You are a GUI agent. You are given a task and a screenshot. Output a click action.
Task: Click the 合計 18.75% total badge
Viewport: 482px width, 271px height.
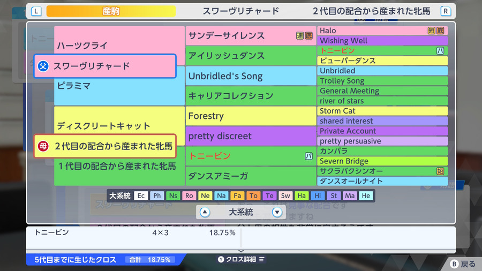[x=150, y=260]
